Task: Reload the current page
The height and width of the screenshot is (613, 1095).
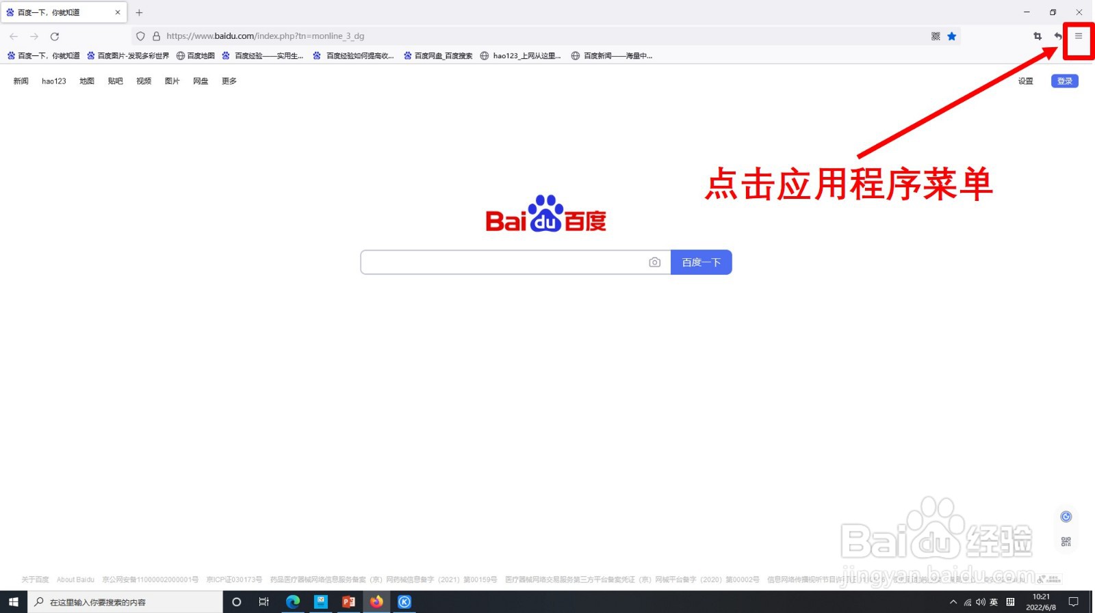Action: tap(55, 36)
